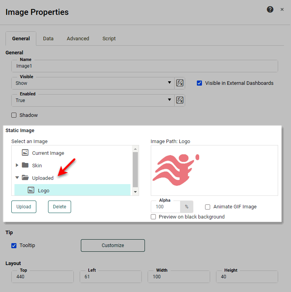Image resolution: width=291 pixels, height=292 pixels.
Task: Close the Image Properties dialog
Action: pos(282,9)
